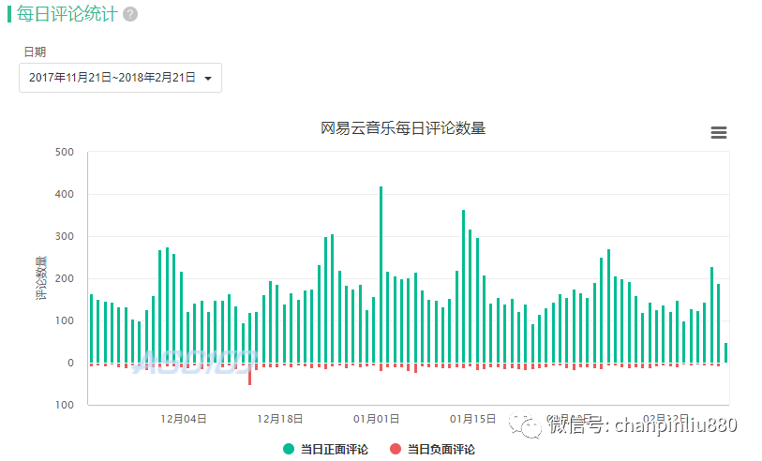Click the last short green bar at chart end
762x461 pixels.
coord(726,353)
